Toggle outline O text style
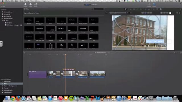Screen dimensions: 182x102 [167, 13]
